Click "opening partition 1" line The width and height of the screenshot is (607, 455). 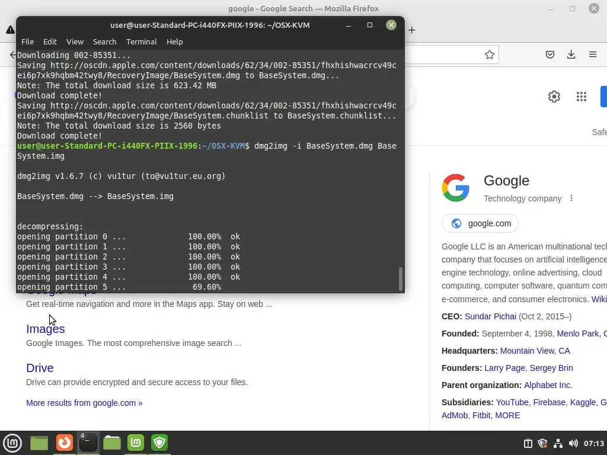pyautogui.click(x=129, y=246)
